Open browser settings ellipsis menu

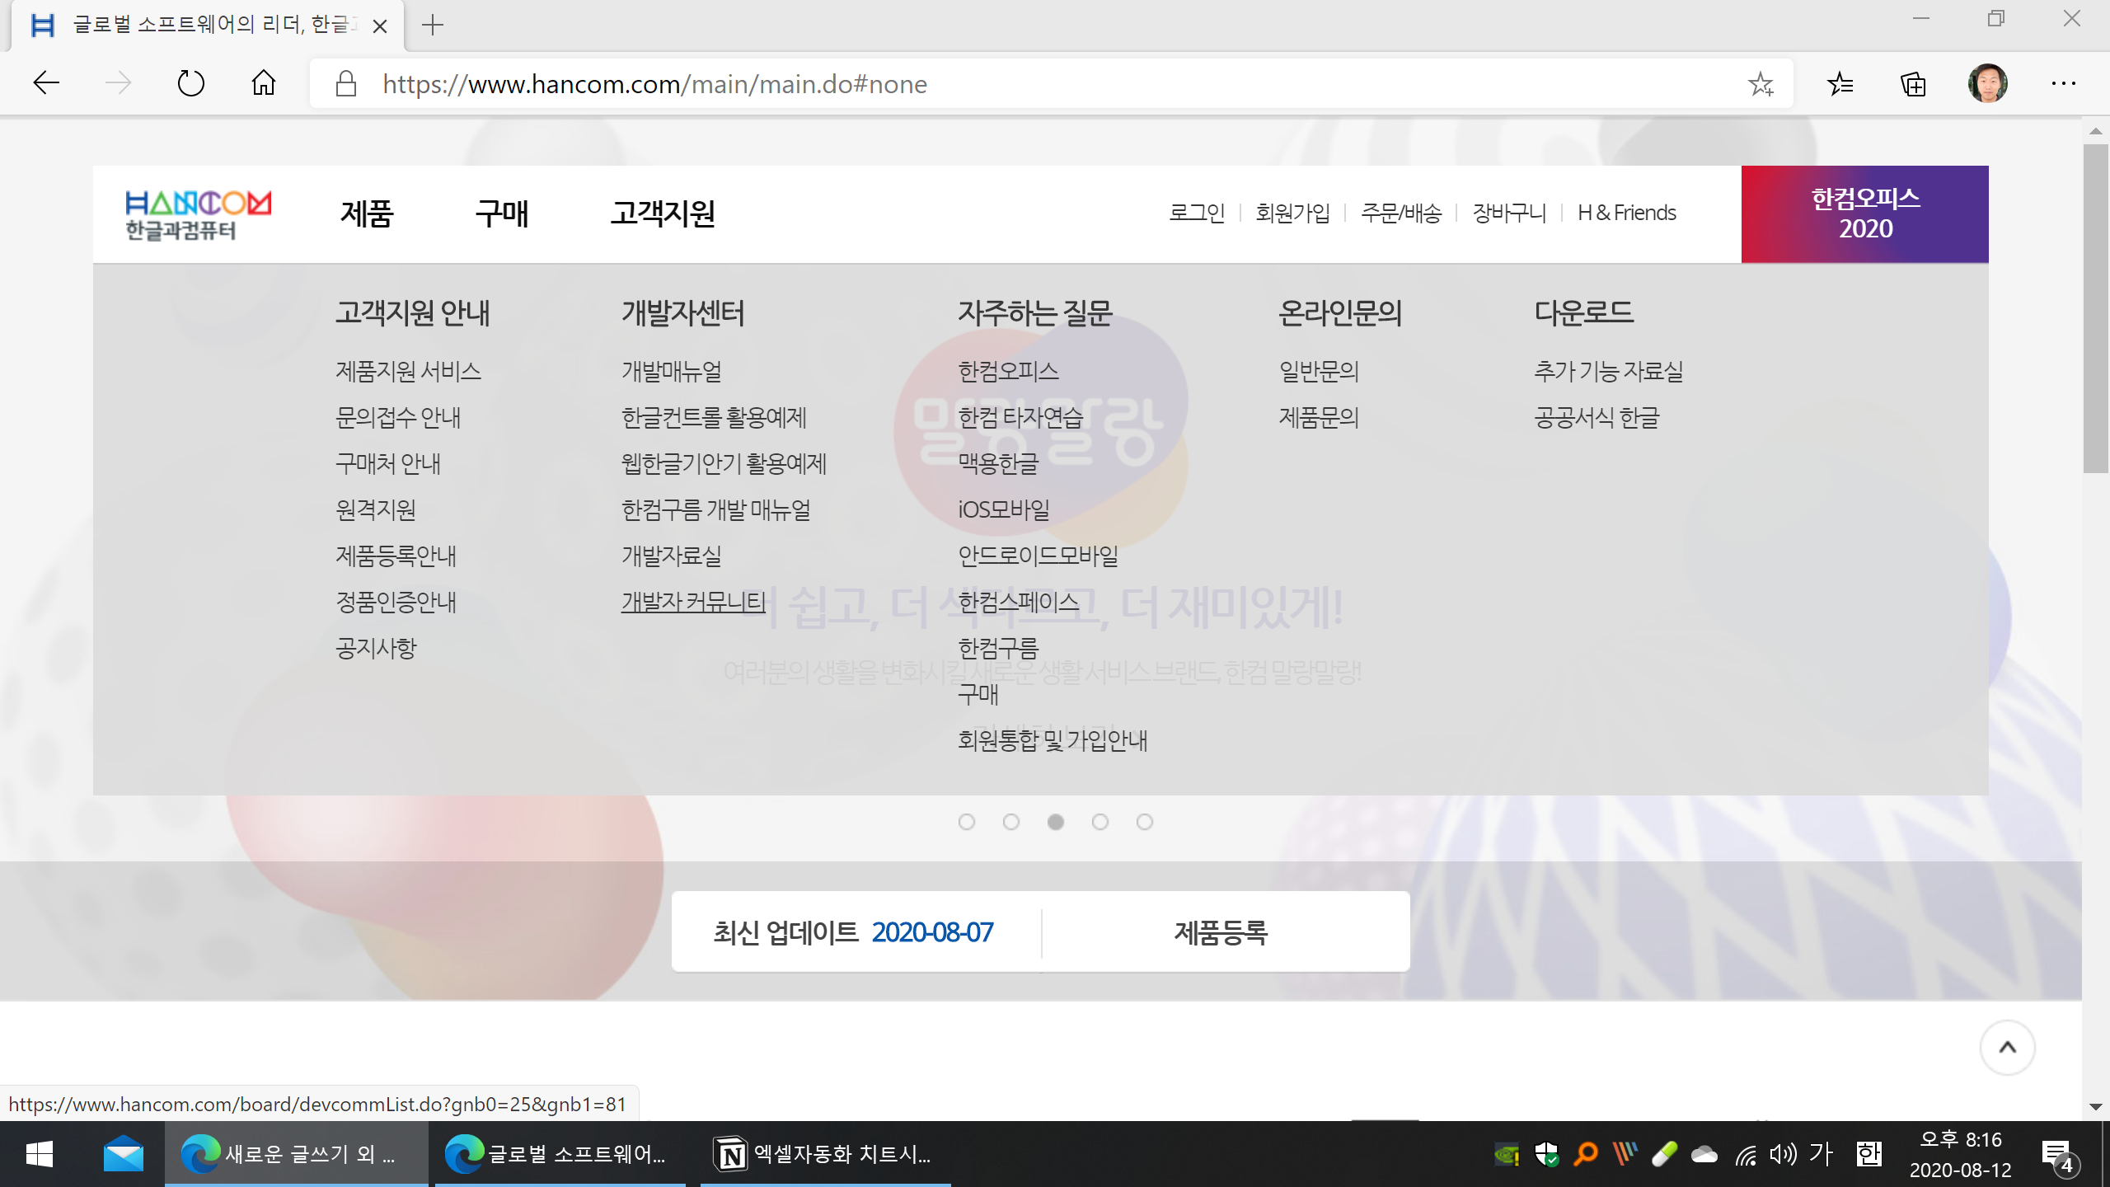tap(2063, 83)
